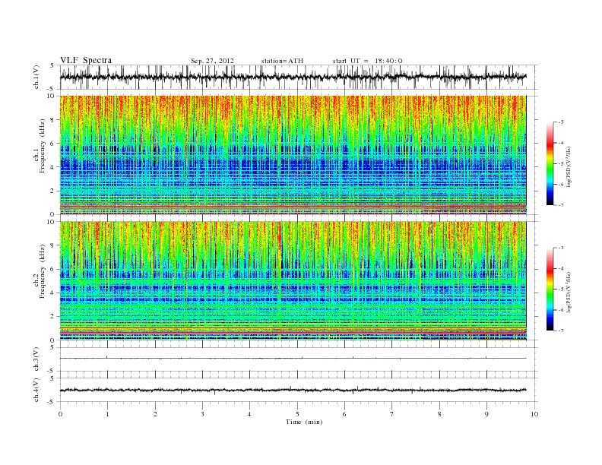Click the "Time (min)" axis label
Image resolution: width=602 pixels, height=465 pixels.
(x=304, y=422)
